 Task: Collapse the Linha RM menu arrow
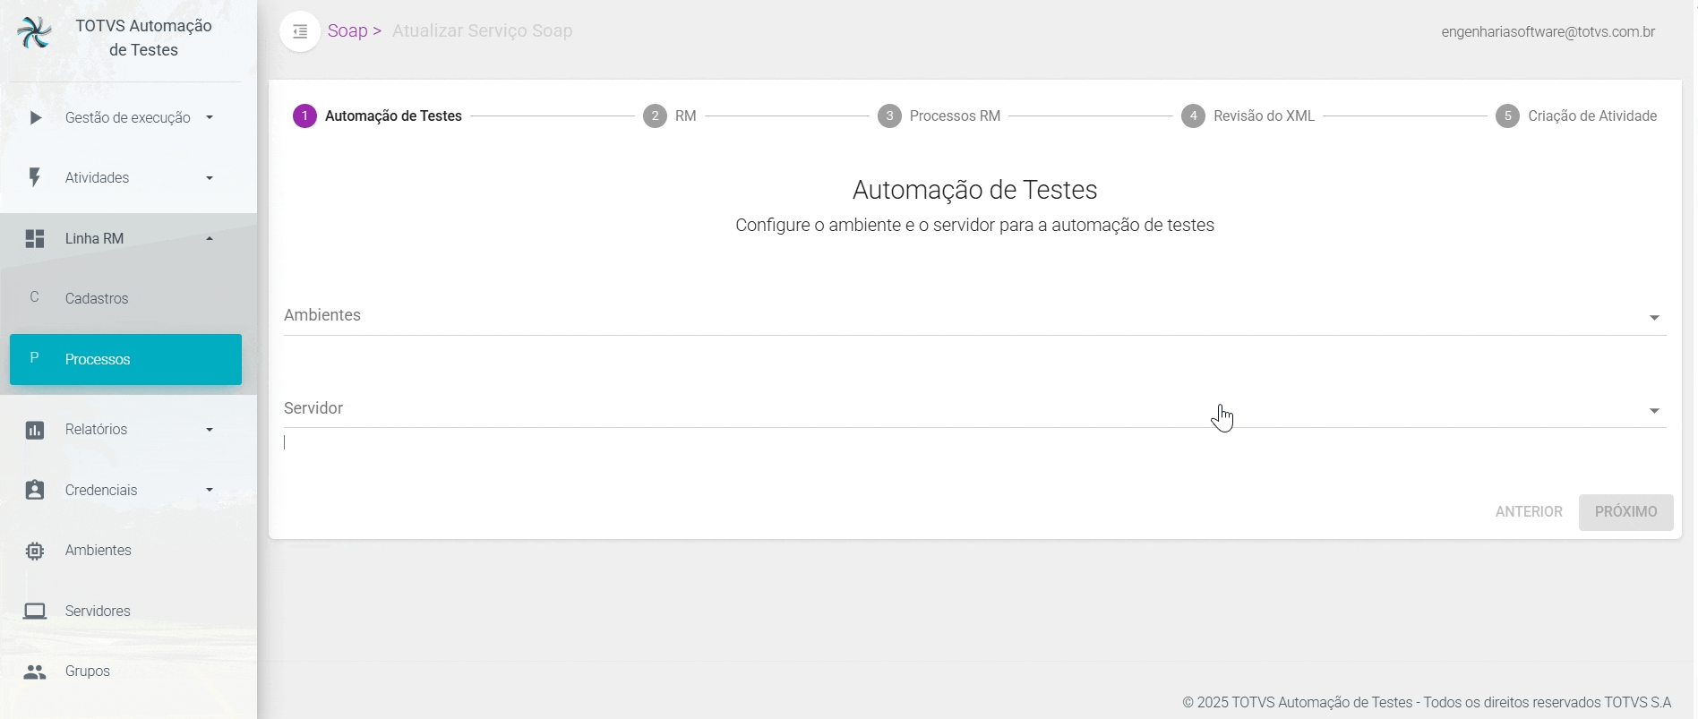click(x=210, y=238)
